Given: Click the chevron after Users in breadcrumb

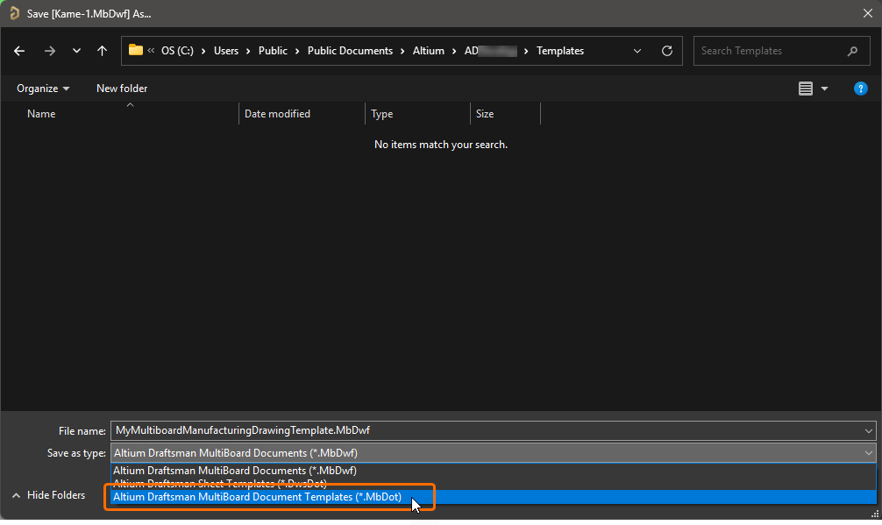Looking at the screenshot, I should [x=249, y=51].
